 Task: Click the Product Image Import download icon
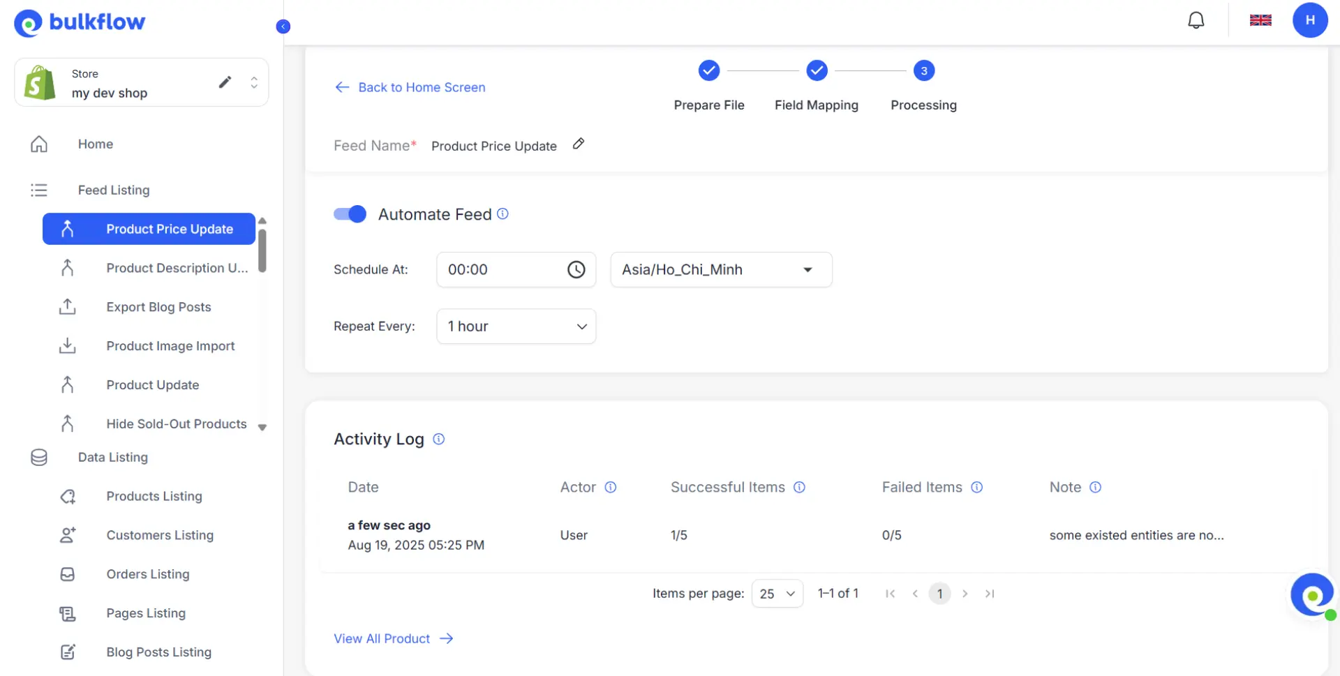pos(67,345)
